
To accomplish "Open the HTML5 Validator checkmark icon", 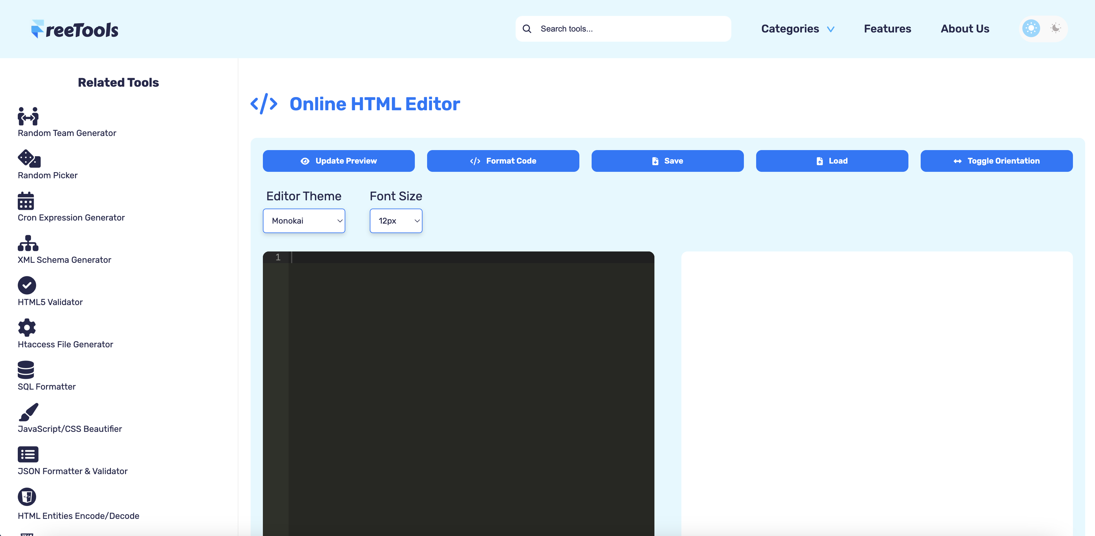I will click(x=27, y=285).
